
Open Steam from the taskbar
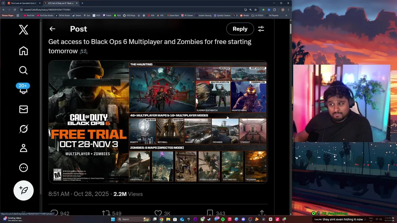[209, 219]
